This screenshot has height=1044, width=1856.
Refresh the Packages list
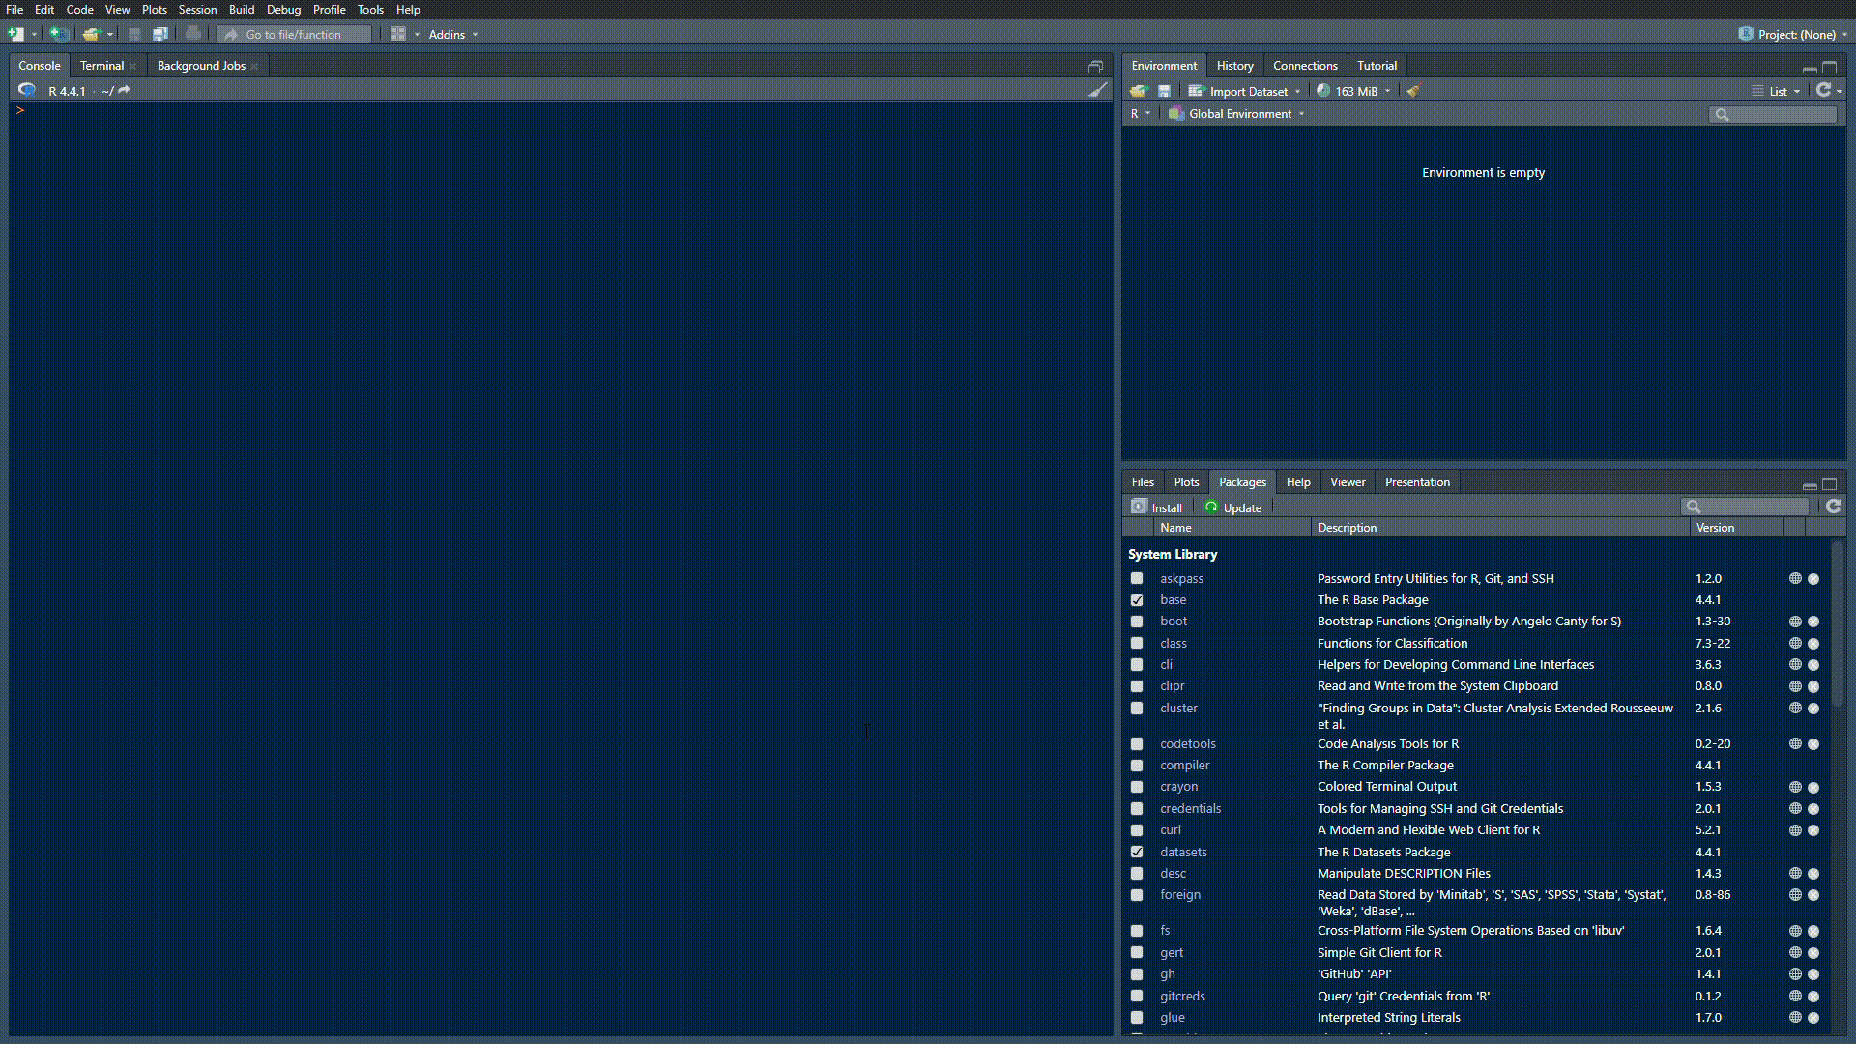coord(1833,507)
